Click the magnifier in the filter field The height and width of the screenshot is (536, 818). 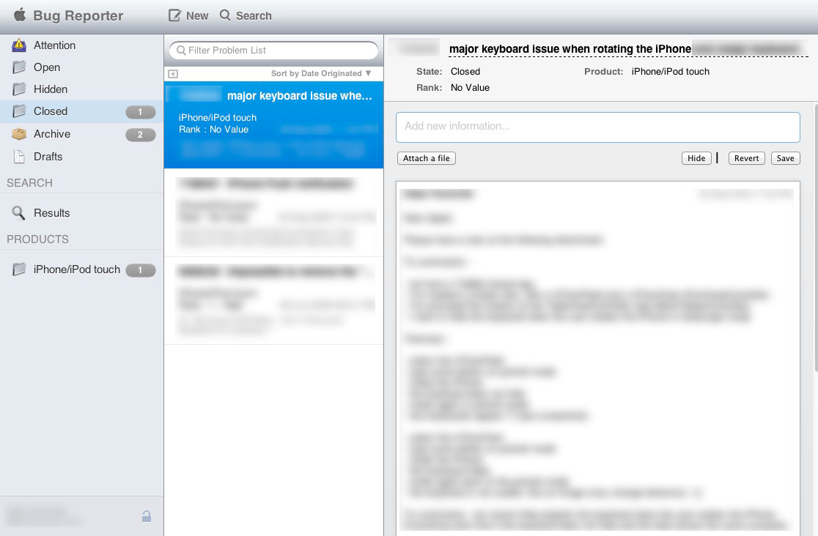[x=181, y=50]
